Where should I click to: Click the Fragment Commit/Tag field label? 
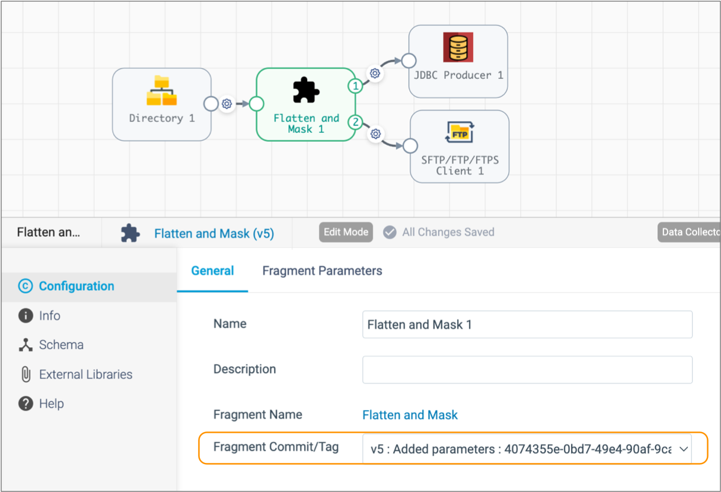click(276, 447)
